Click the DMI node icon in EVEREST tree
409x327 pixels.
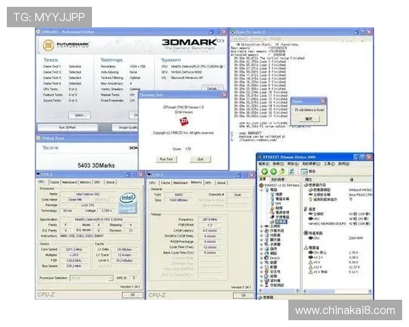273,204
